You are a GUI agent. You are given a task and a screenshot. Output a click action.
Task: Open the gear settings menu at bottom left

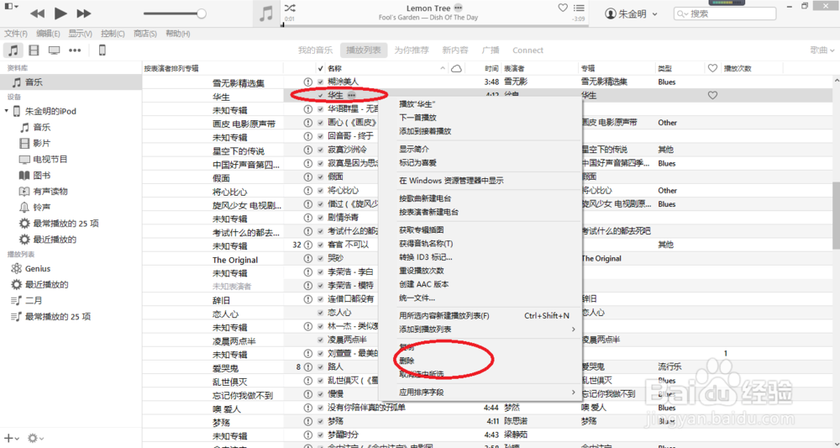pos(35,439)
